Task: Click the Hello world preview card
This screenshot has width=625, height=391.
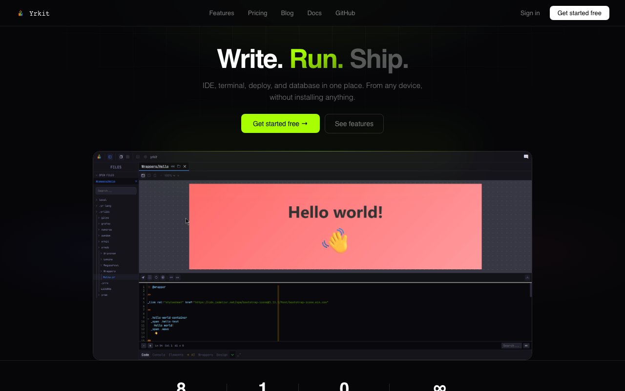Action: click(335, 226)
